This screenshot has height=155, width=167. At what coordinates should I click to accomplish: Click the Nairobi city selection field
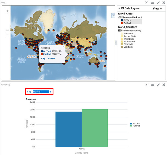coord(41,92)
